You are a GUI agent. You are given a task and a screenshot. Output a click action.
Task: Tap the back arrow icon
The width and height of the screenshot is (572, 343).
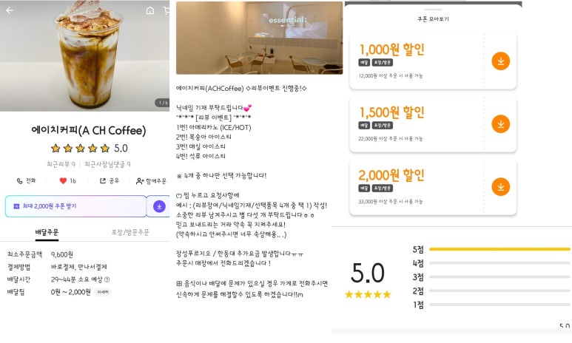click(x=10, y=10)
